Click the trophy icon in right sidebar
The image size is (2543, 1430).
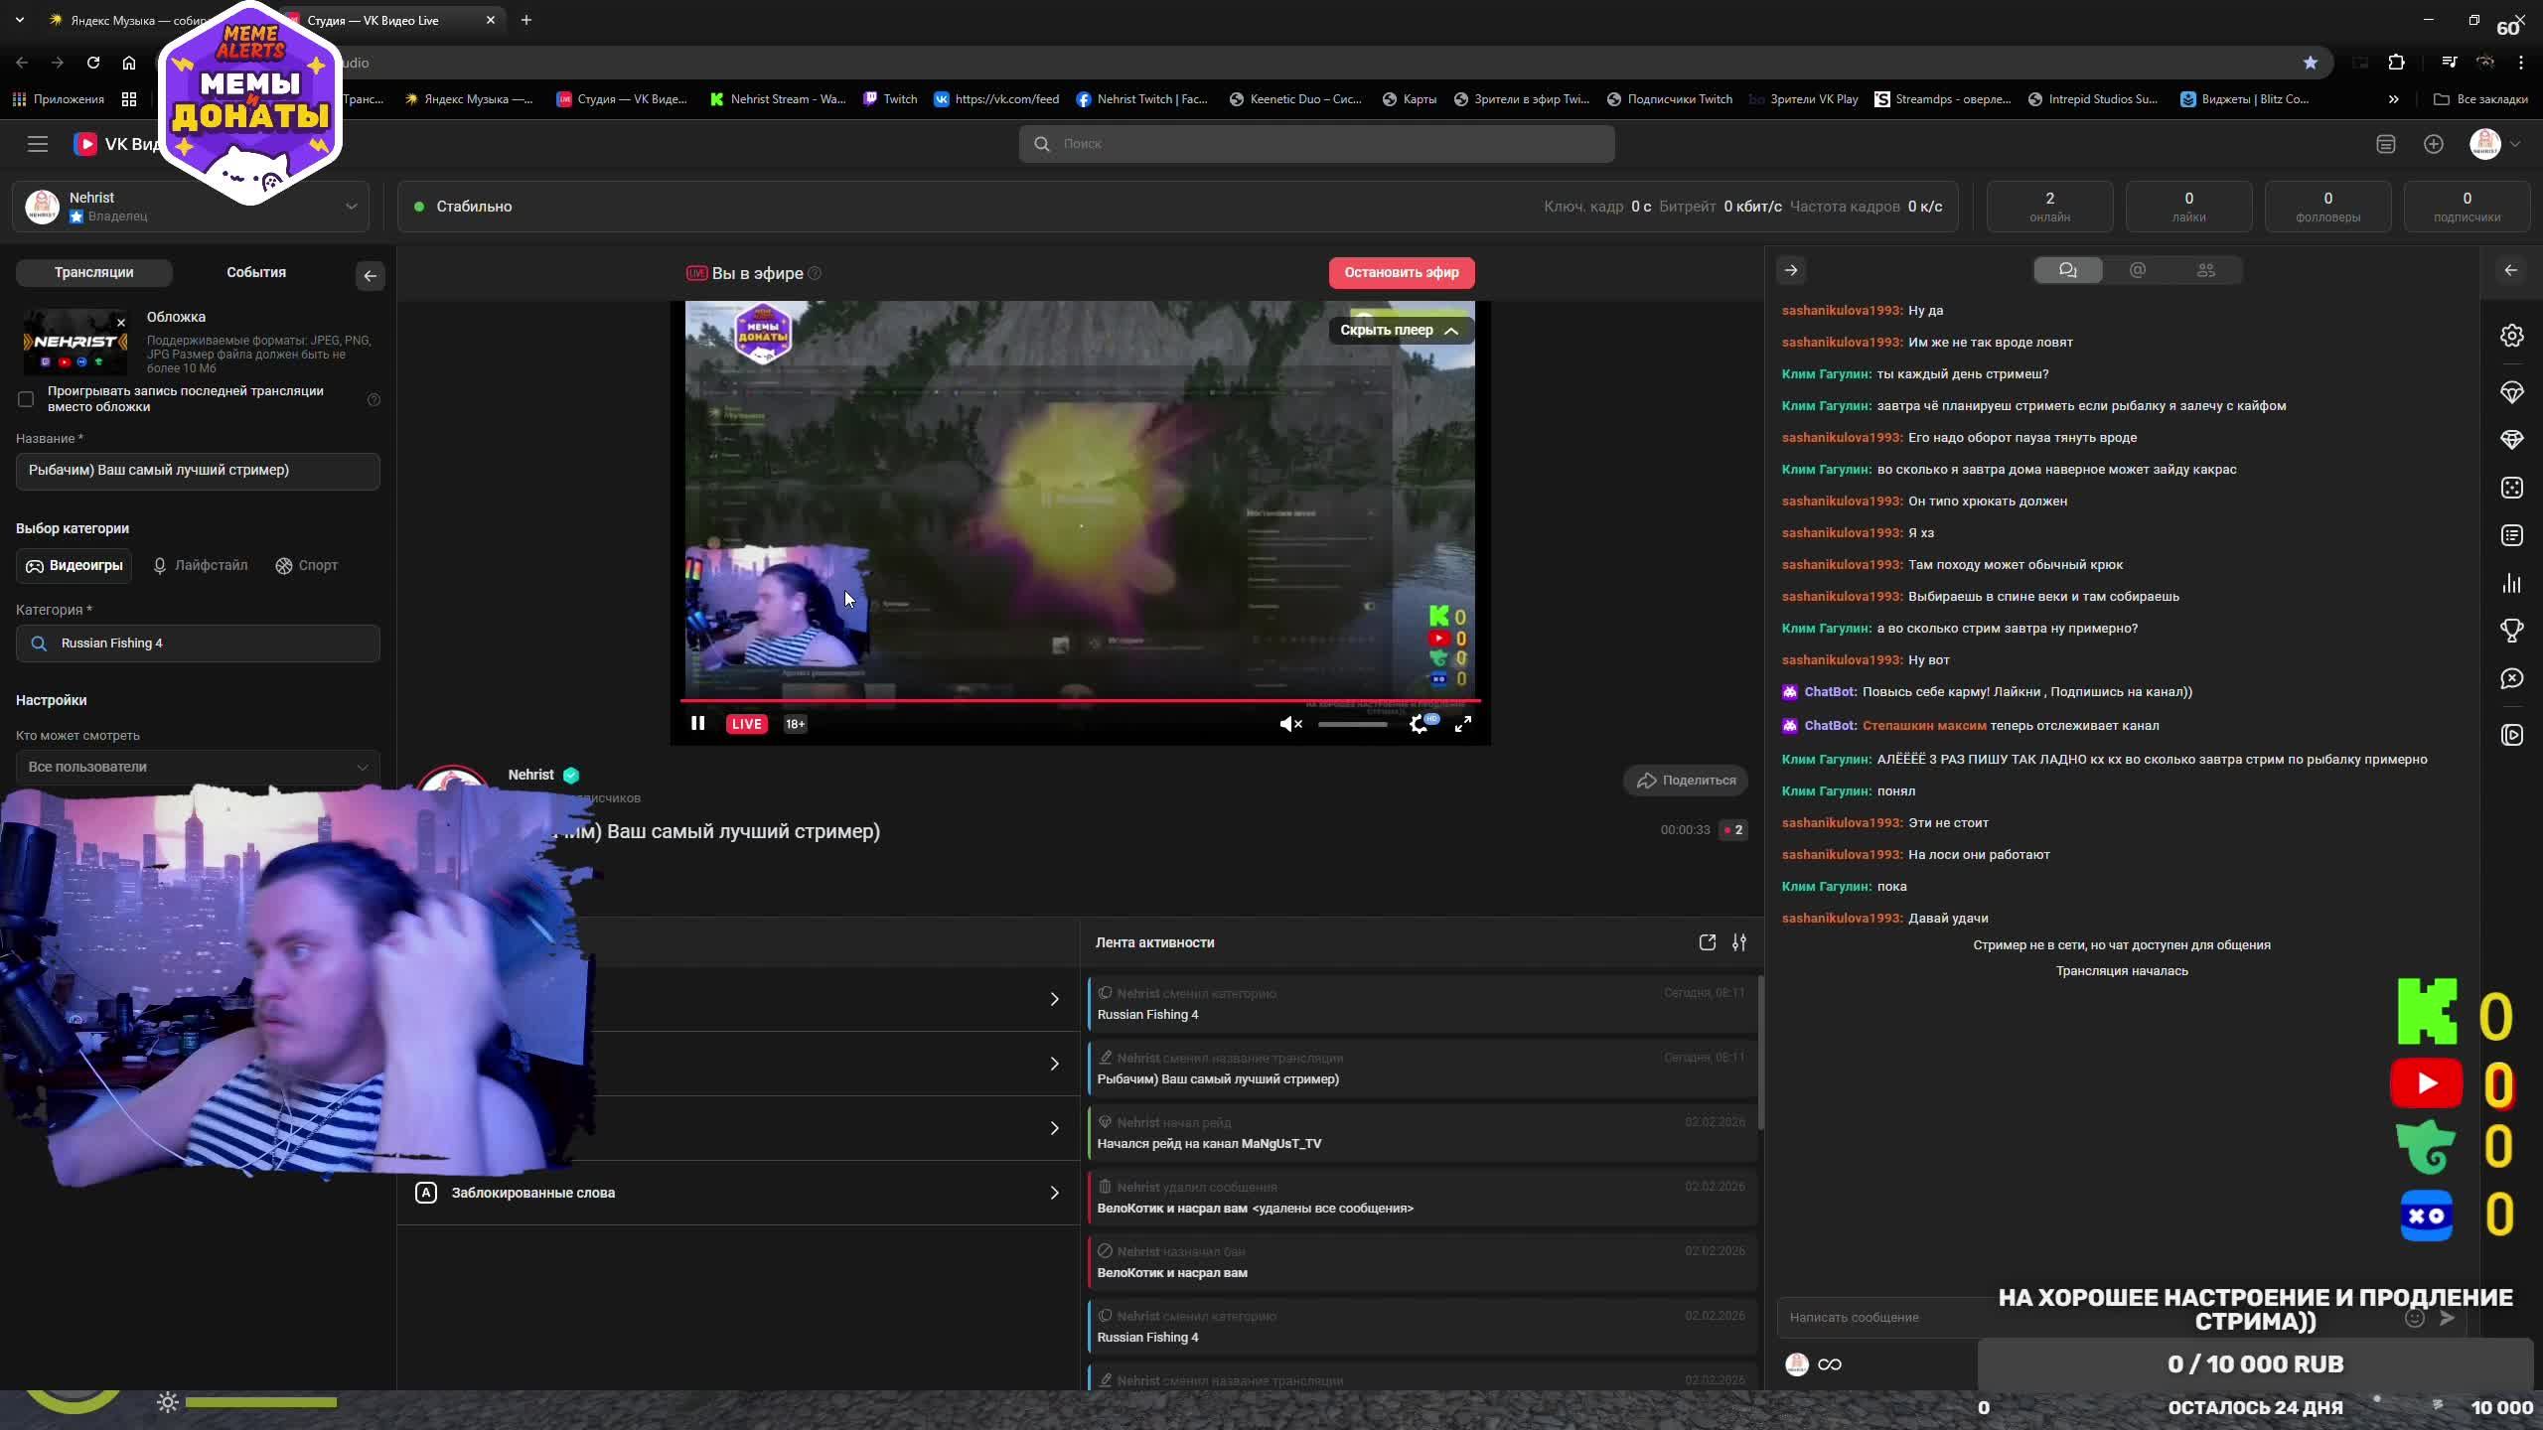(2511, 631)
